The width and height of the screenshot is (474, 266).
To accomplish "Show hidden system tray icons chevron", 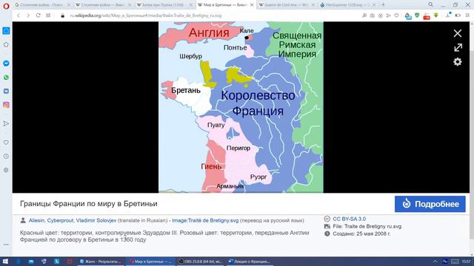I will point(435,262).
